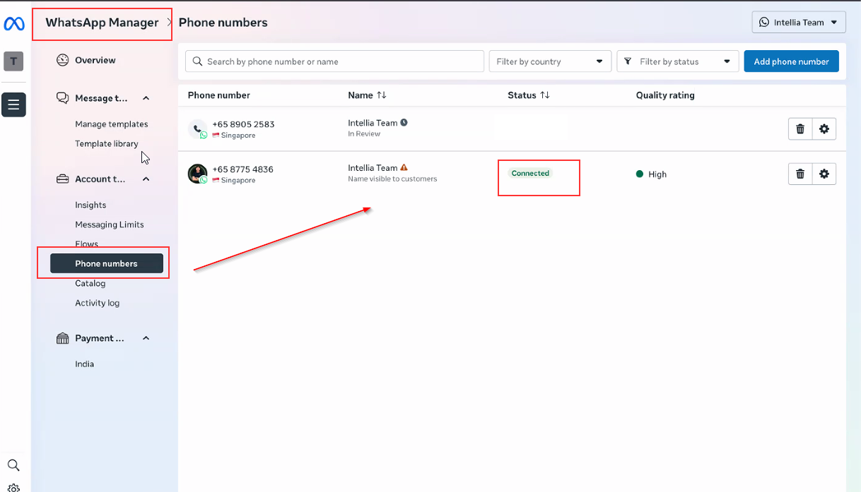The width and height of the screenshot is (861, 492).
Task: Click the warning triangle beside Intellia Team
Action: pyautogui.click(x=404, y=168)
